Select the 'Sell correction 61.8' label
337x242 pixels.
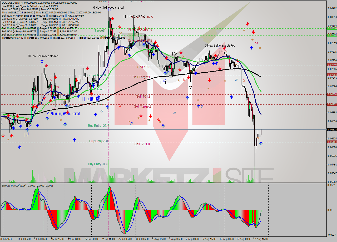pyautogui.click(x=140, y=29)
